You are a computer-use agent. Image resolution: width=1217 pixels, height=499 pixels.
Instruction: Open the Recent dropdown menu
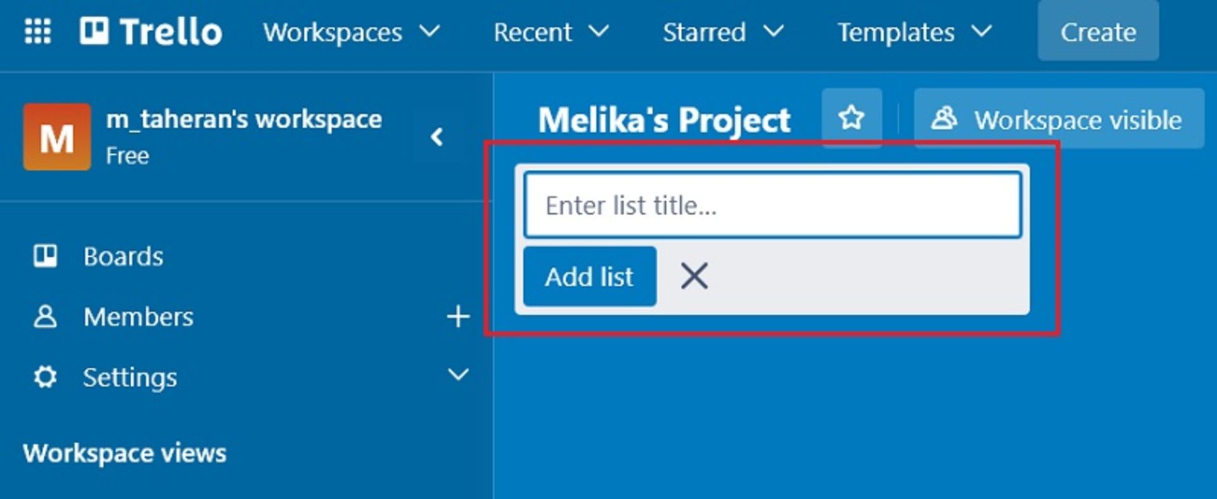click(551, 32)
